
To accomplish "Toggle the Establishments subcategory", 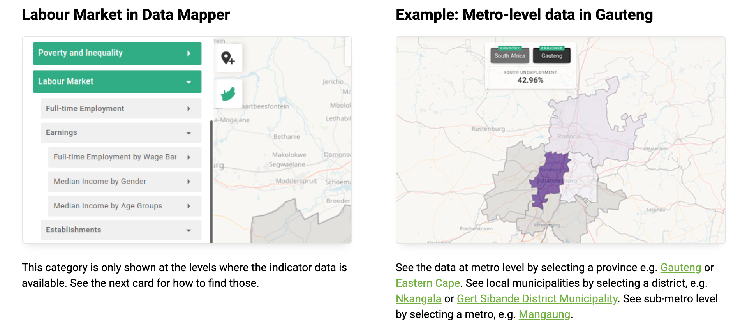I will [121, 230].
